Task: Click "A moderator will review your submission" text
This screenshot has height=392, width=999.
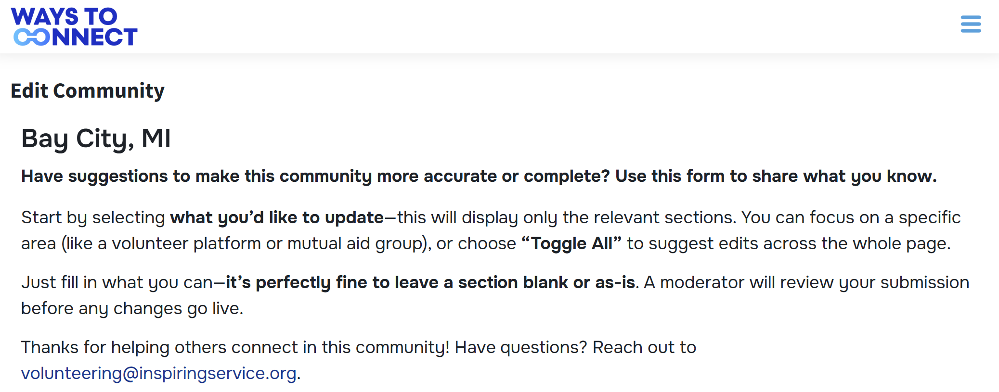Action: coord(806,283)
